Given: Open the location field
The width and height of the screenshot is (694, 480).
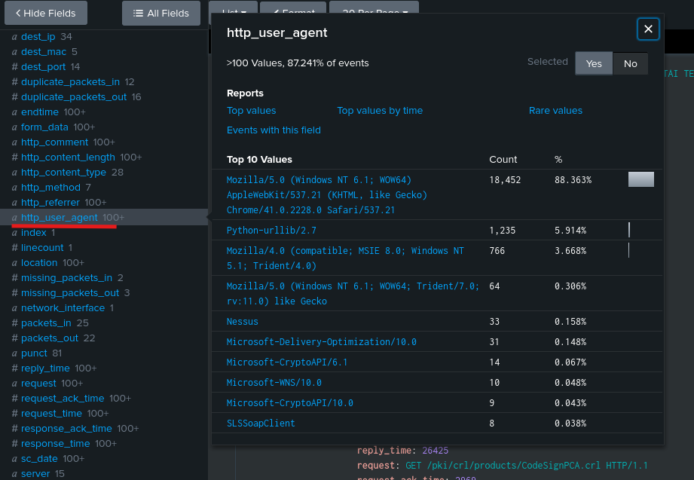Looking at the screenshot, I should [x=39, y=262].
